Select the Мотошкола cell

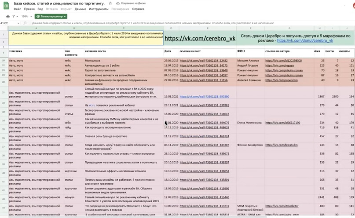pyautogui.click(x=124, y=61)
